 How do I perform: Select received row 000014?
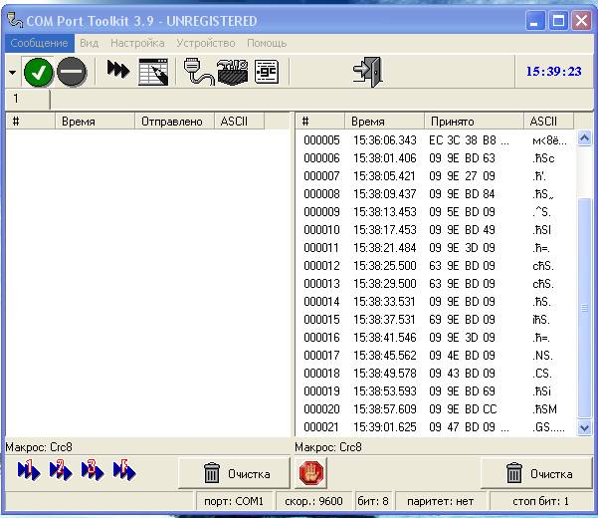pyautogui.click(x=435, y=302)
